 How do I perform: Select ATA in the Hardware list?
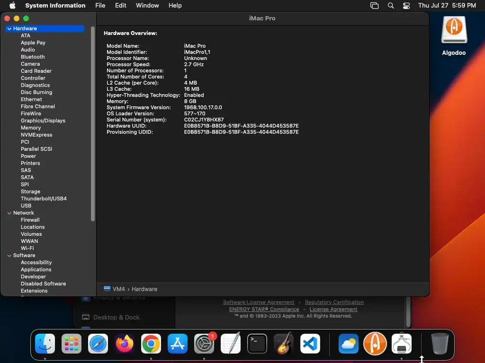[26, 35]
